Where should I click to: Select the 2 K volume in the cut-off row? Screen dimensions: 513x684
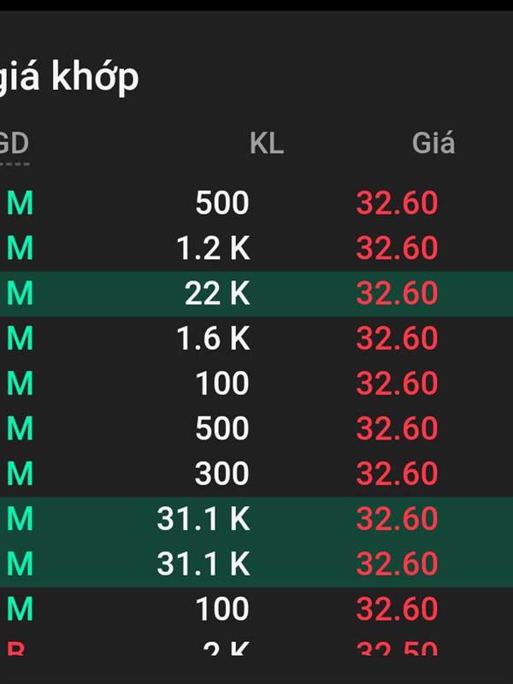coord(227,648)
